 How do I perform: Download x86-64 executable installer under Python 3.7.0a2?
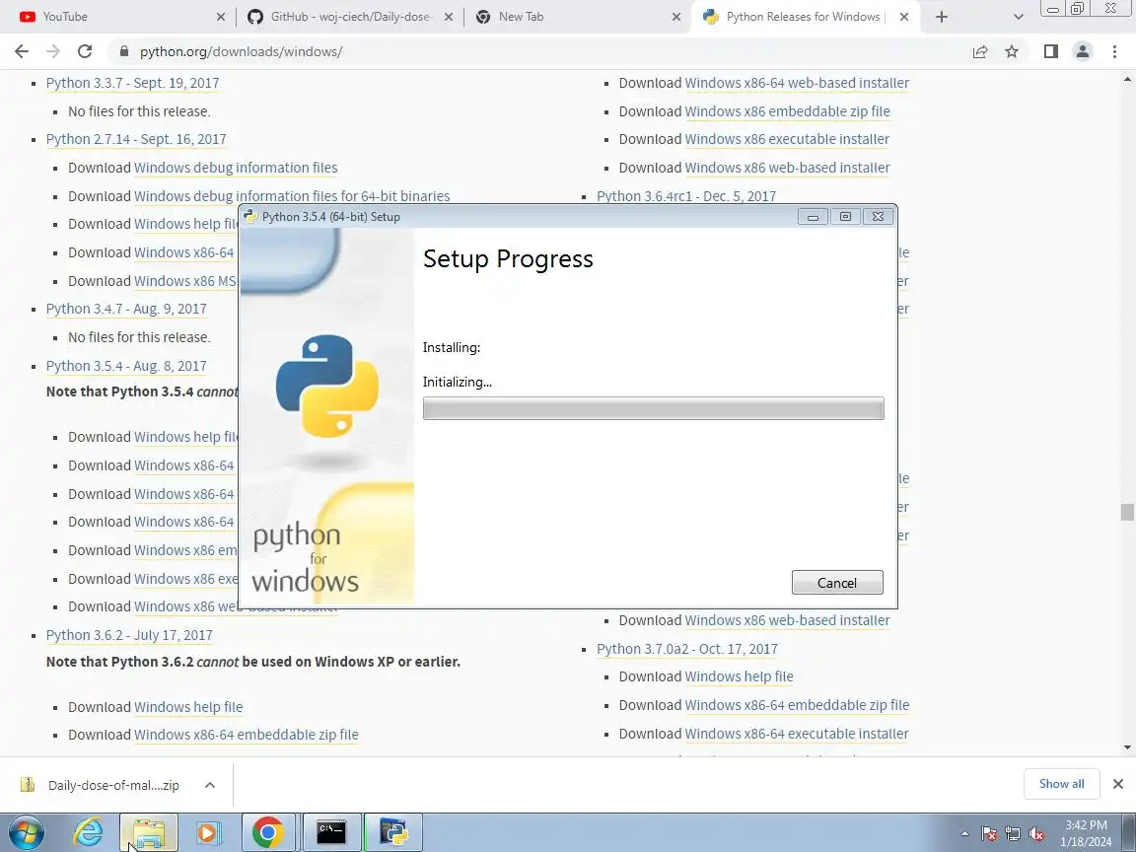tap(796, 734)
